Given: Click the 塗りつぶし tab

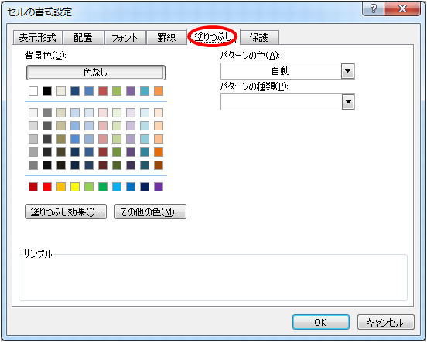Looking at the screenshot, I should click(213, 36).
